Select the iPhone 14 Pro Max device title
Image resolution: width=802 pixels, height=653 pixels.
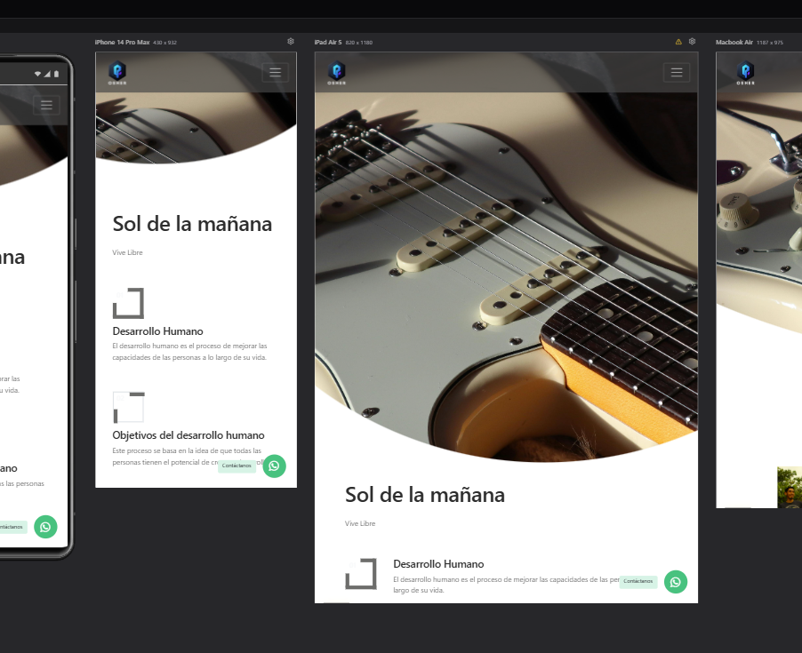tap(122, 43)
